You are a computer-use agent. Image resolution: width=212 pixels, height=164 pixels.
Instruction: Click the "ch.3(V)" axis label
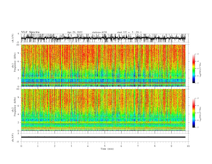(x=13, y=137)
